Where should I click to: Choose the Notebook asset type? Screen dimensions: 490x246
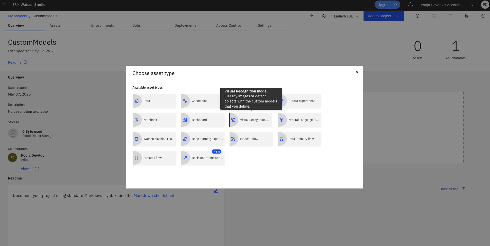[x=155, y=120]
